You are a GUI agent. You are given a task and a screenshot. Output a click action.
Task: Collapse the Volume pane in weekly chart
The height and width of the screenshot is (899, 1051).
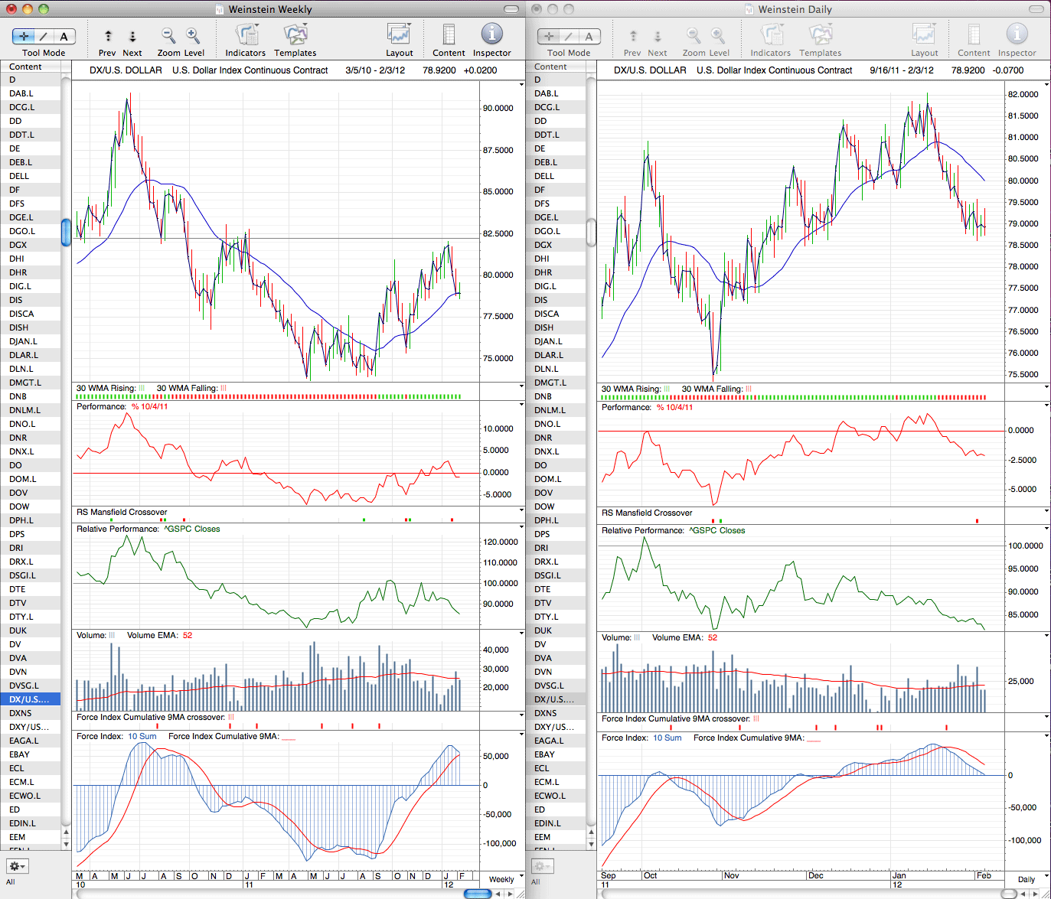pyautogui.click(x=521, y=634)
